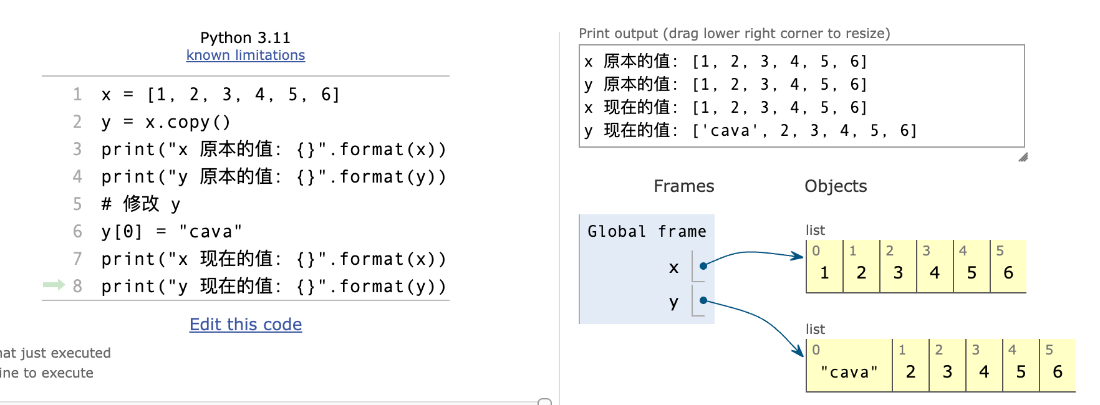
Task: Open the known limitations link
Action: (246, 55)
